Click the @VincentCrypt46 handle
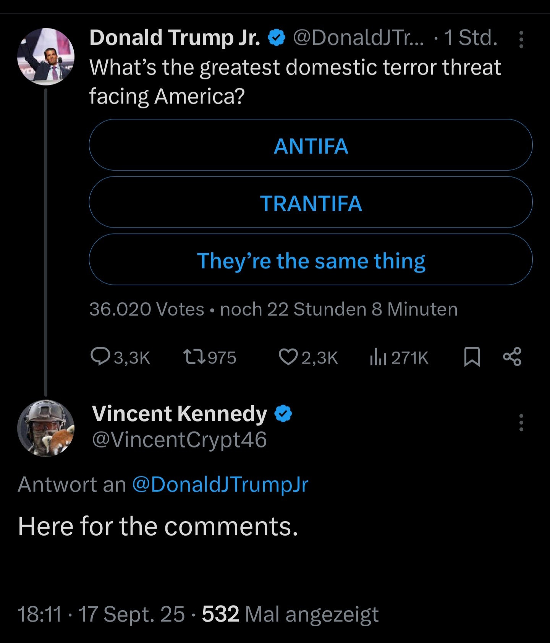550x643 pixels. pyautogui.click(x=180, y=439)
